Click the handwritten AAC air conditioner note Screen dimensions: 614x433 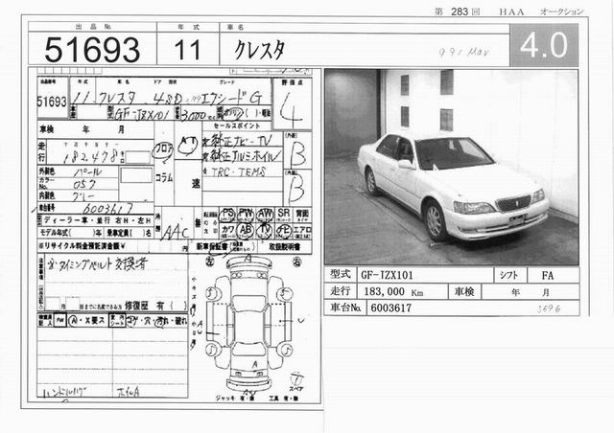[176, 233]
